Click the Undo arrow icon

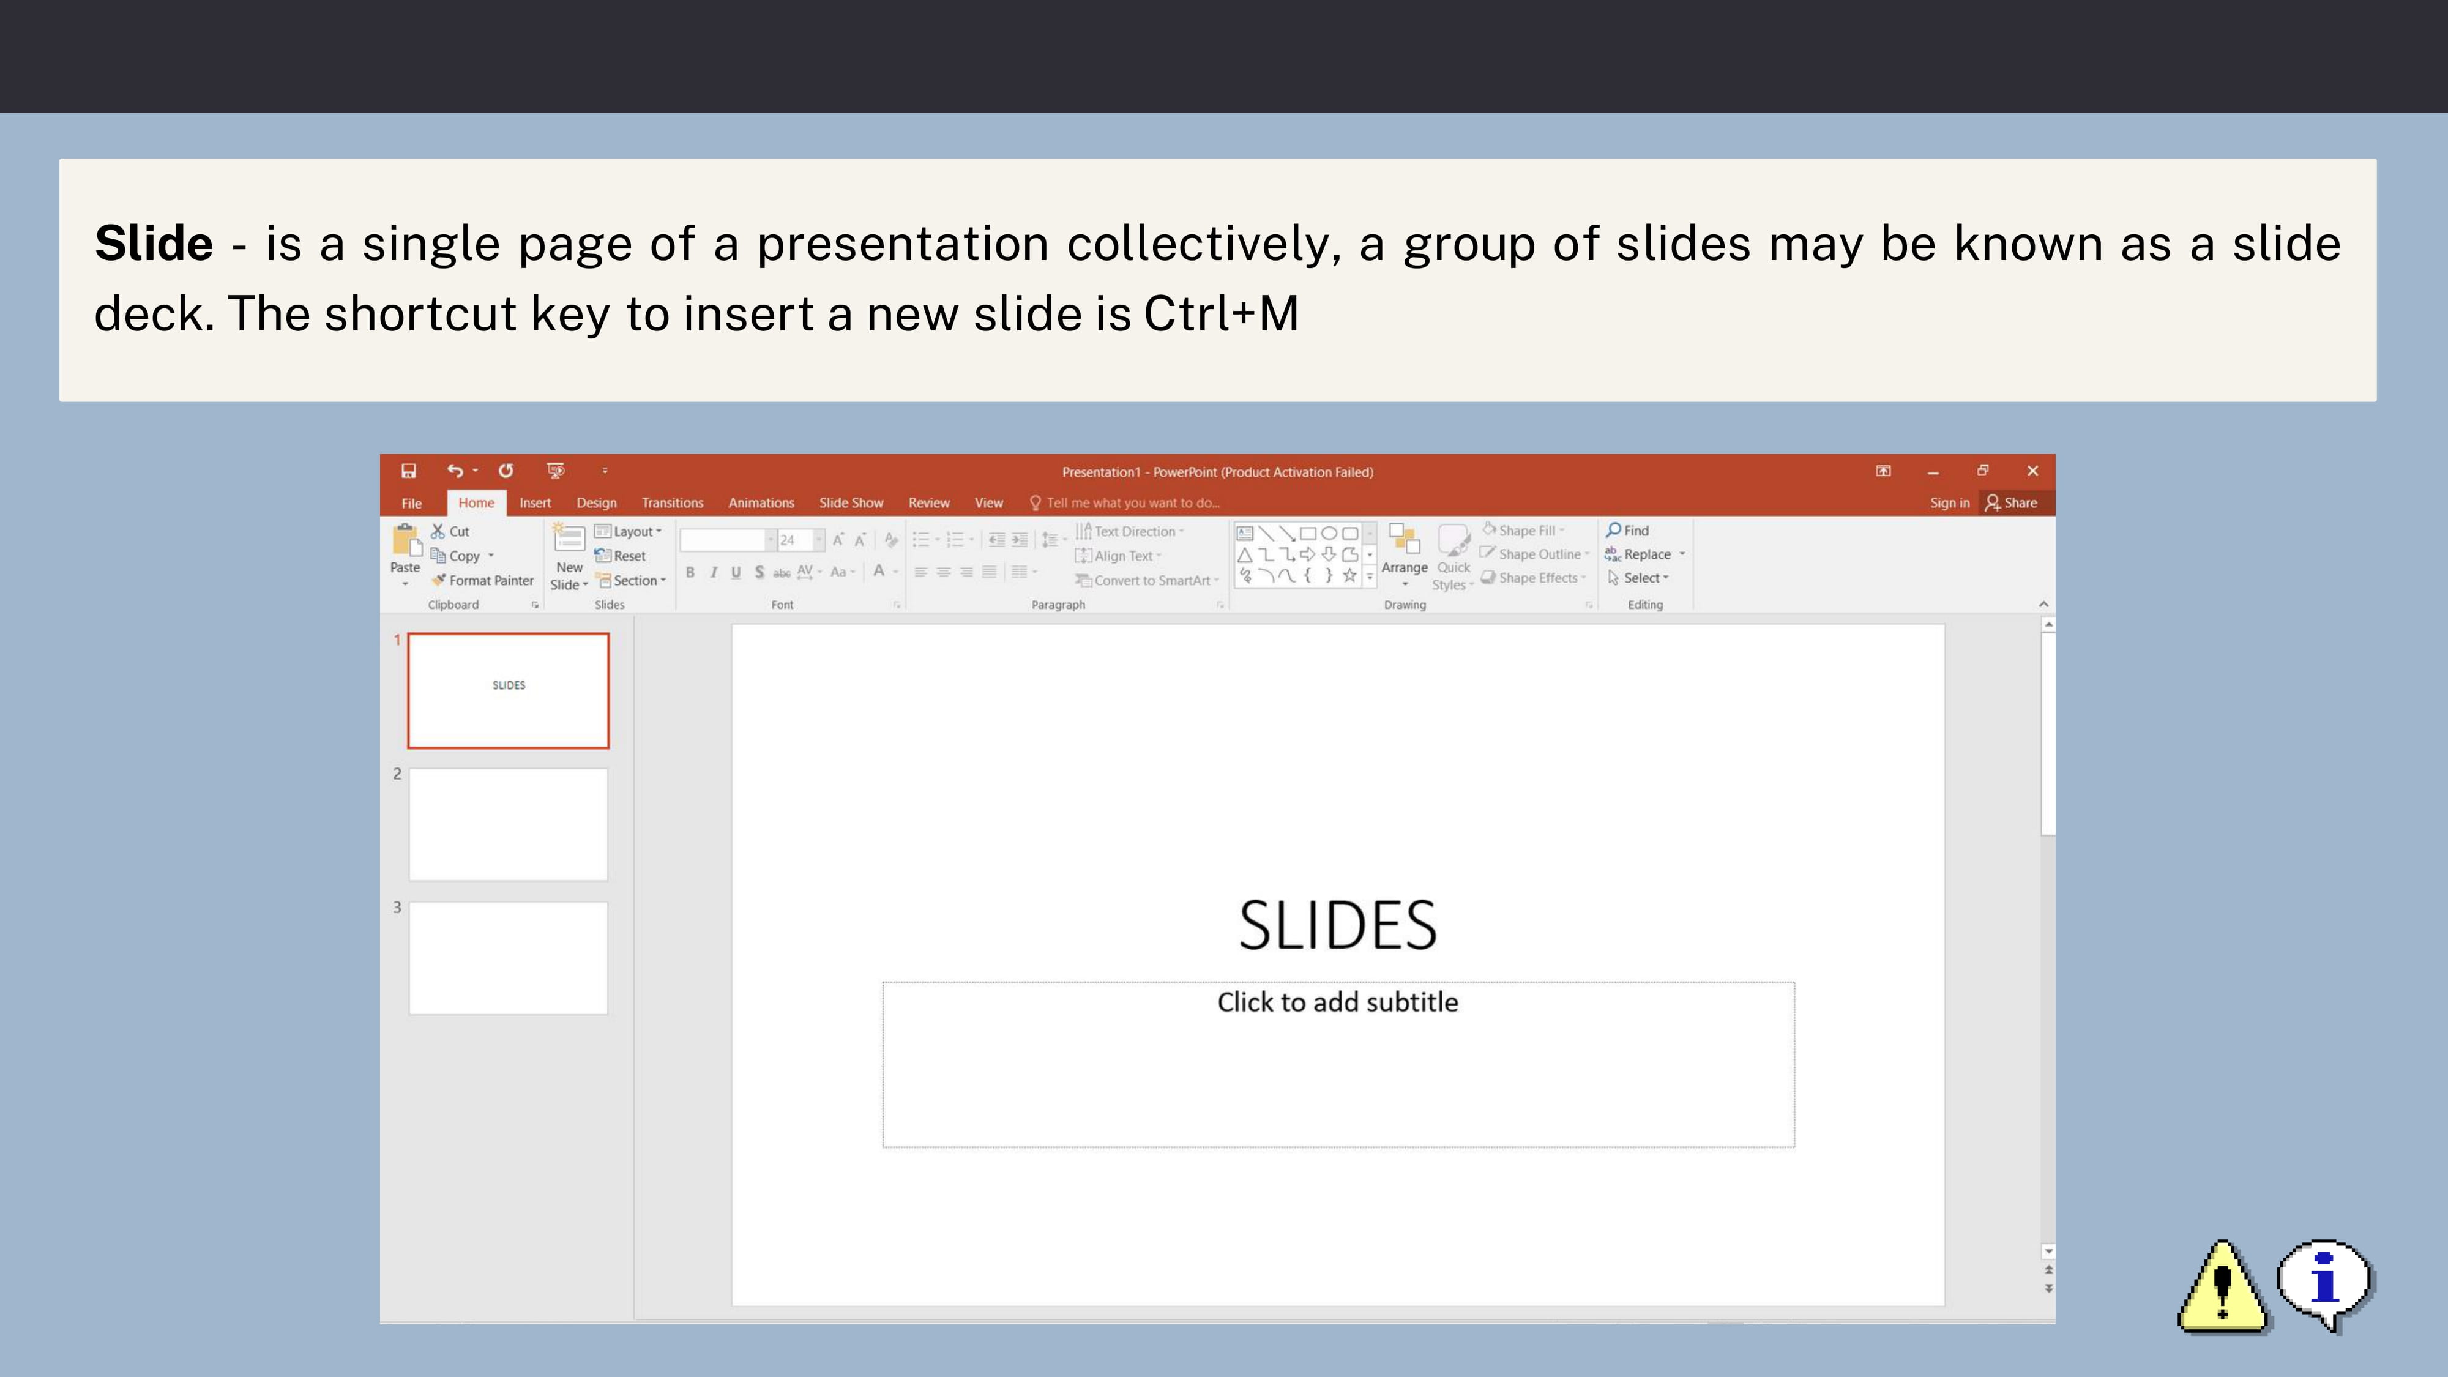click(x=455, y=471)
